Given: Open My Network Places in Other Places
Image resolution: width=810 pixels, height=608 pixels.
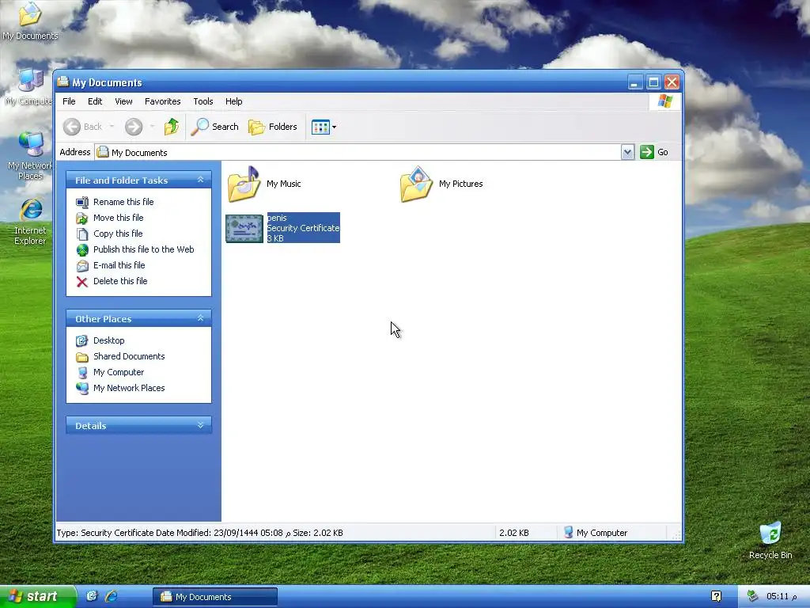Looking at the screenshot, I should [129, 388].
